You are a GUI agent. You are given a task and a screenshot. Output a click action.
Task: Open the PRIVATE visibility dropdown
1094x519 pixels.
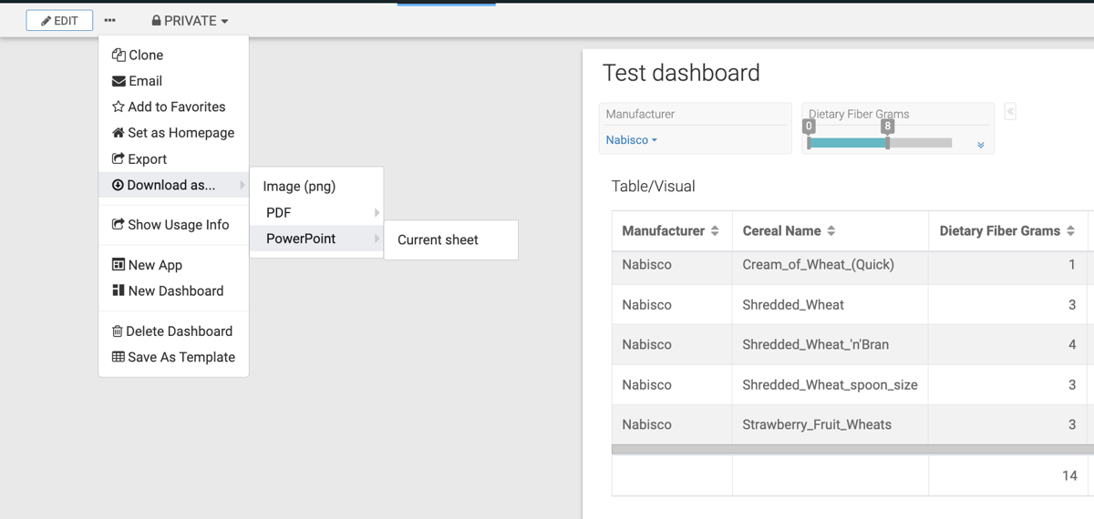click(x=190, y=20)
